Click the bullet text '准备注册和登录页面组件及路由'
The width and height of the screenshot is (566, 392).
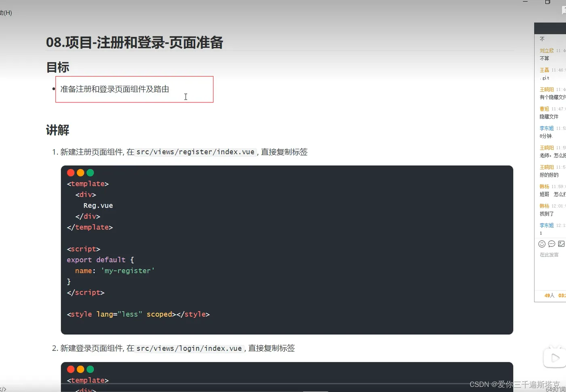pos(115,89)
